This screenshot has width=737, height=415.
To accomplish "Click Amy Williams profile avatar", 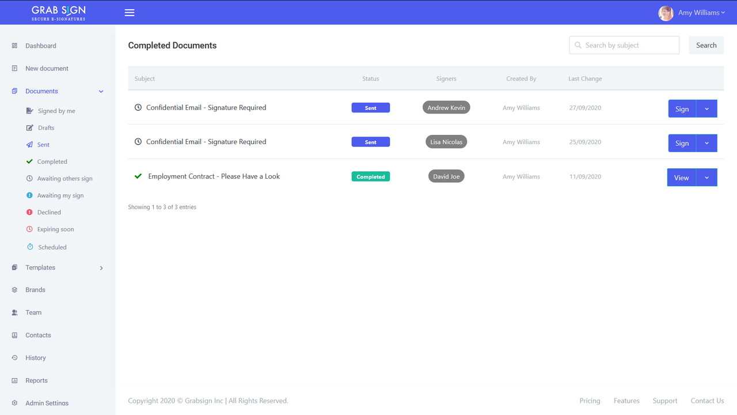I will pos(666,13).
